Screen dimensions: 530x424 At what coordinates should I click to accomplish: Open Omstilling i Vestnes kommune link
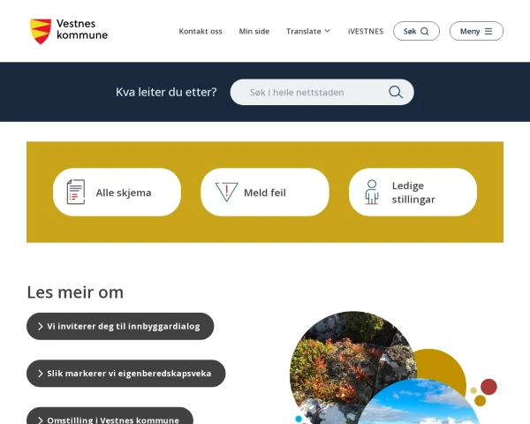pos(110,417)
